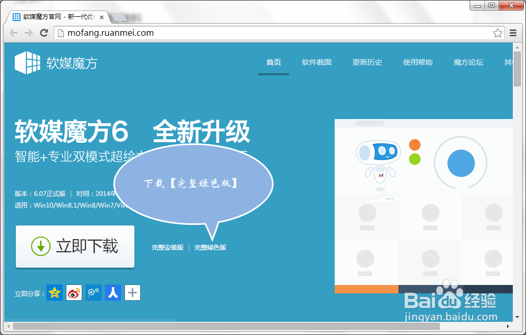Click the vertical scrollbar thumb

(x=517, y=69)
